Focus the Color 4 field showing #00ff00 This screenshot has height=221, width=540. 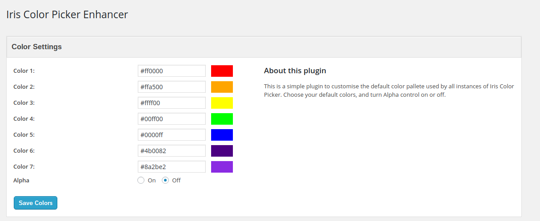point(172,119)
